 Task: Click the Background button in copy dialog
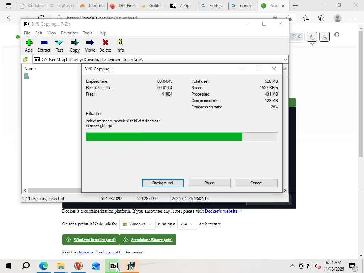click(x=162, y=183)
